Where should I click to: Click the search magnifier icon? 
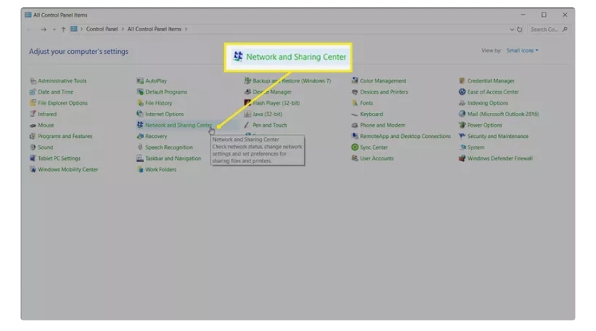click(x=565, y=29)
